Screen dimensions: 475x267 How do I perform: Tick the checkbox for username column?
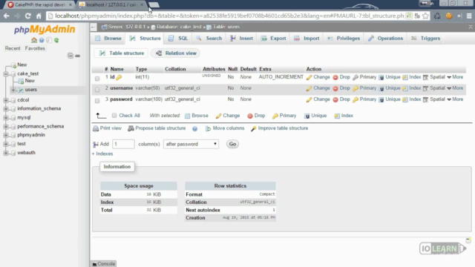click(x=97, y=90)
